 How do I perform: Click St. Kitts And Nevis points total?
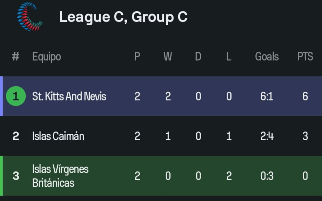tap(305, 96)
